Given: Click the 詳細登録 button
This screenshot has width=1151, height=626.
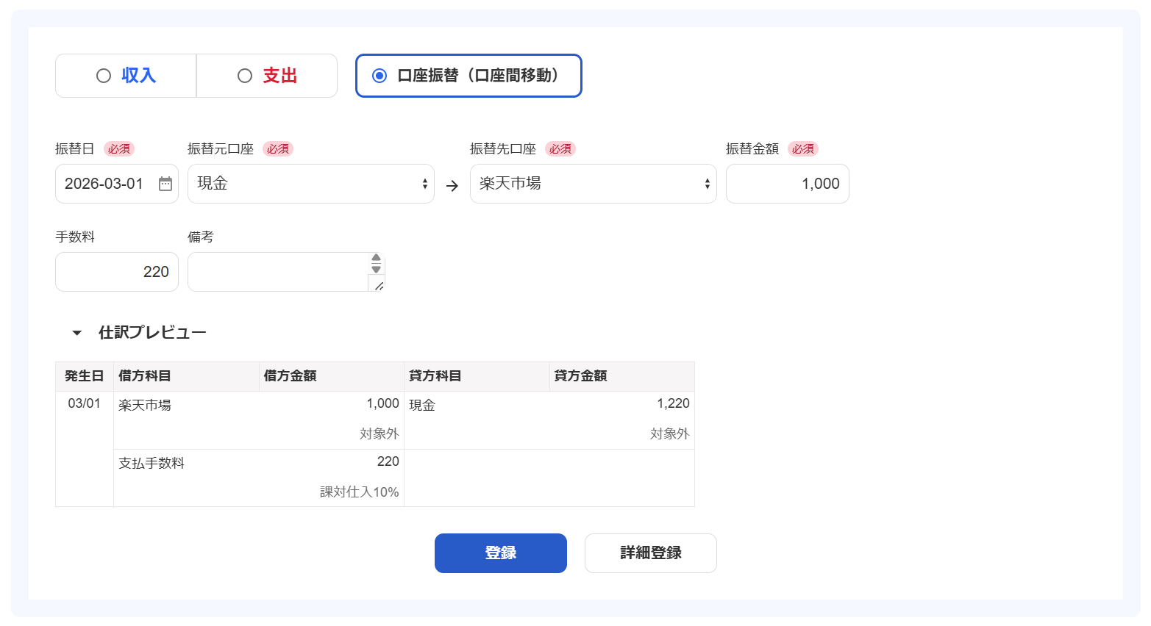Looking at the screenshot, I should (651, 553).
